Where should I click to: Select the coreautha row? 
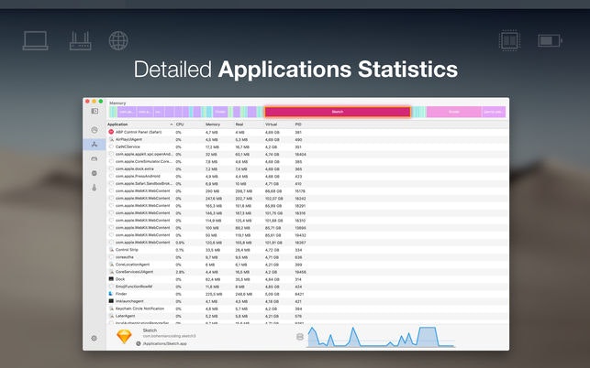(x=307, y=257)
